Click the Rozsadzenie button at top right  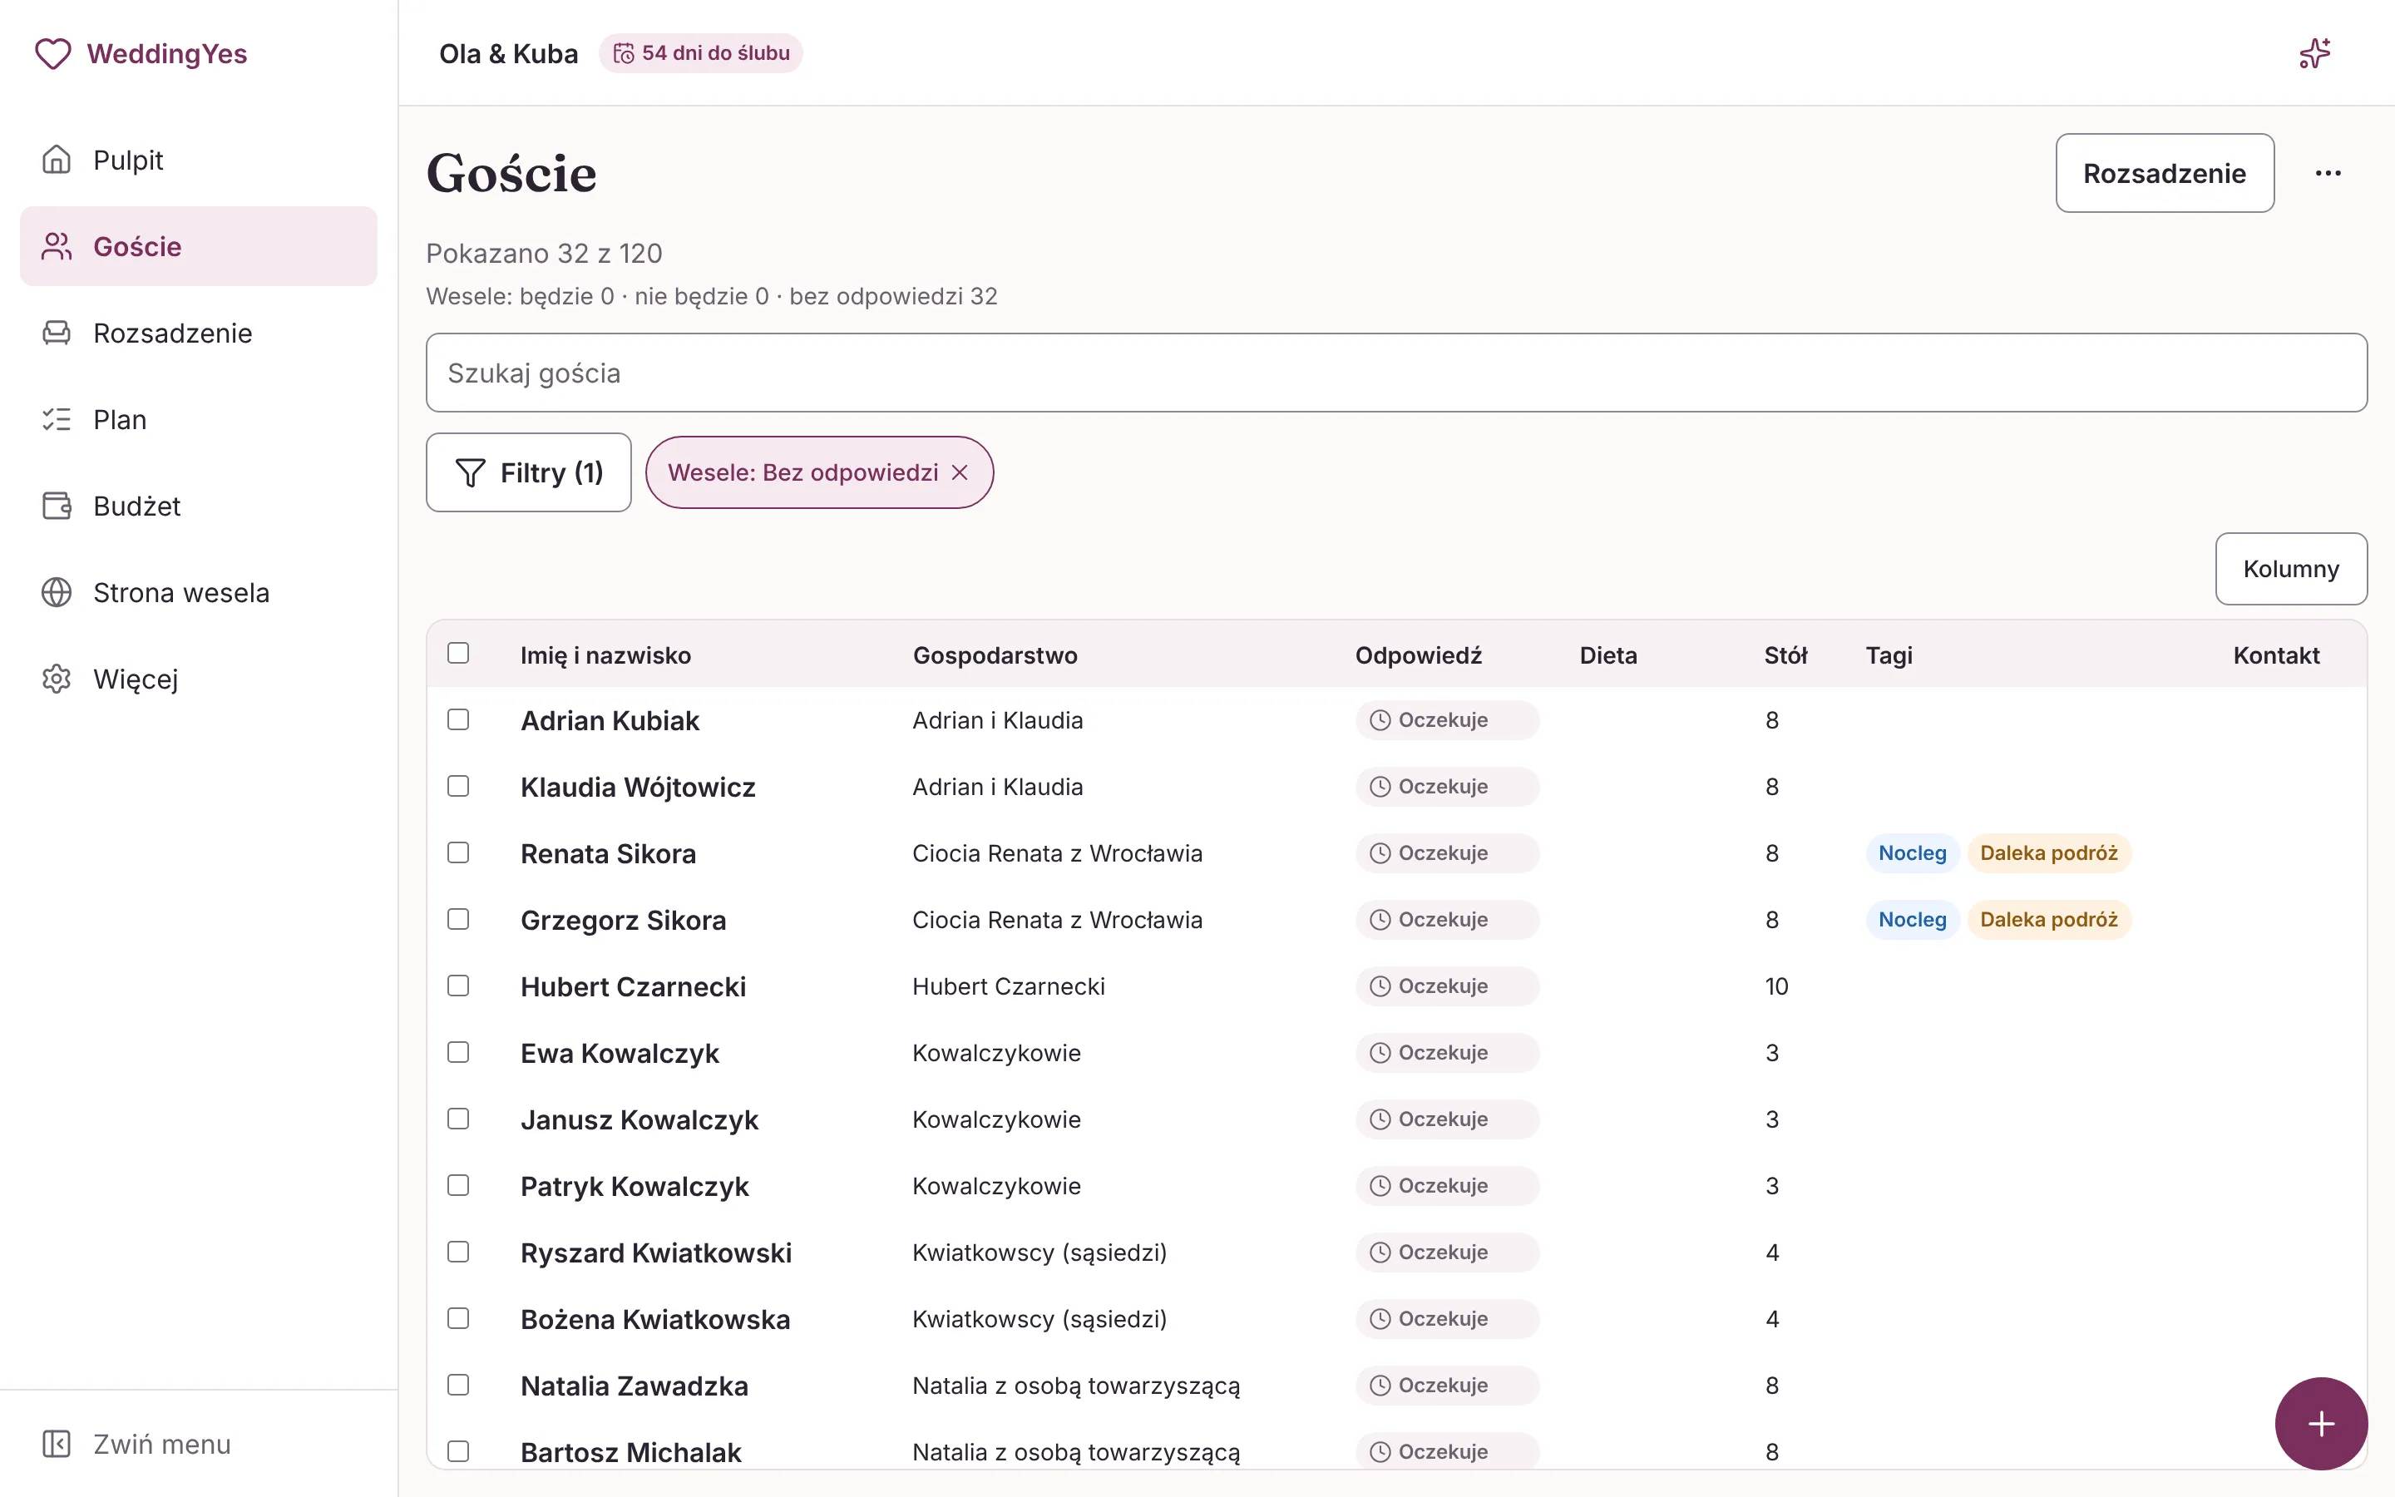2165,173
